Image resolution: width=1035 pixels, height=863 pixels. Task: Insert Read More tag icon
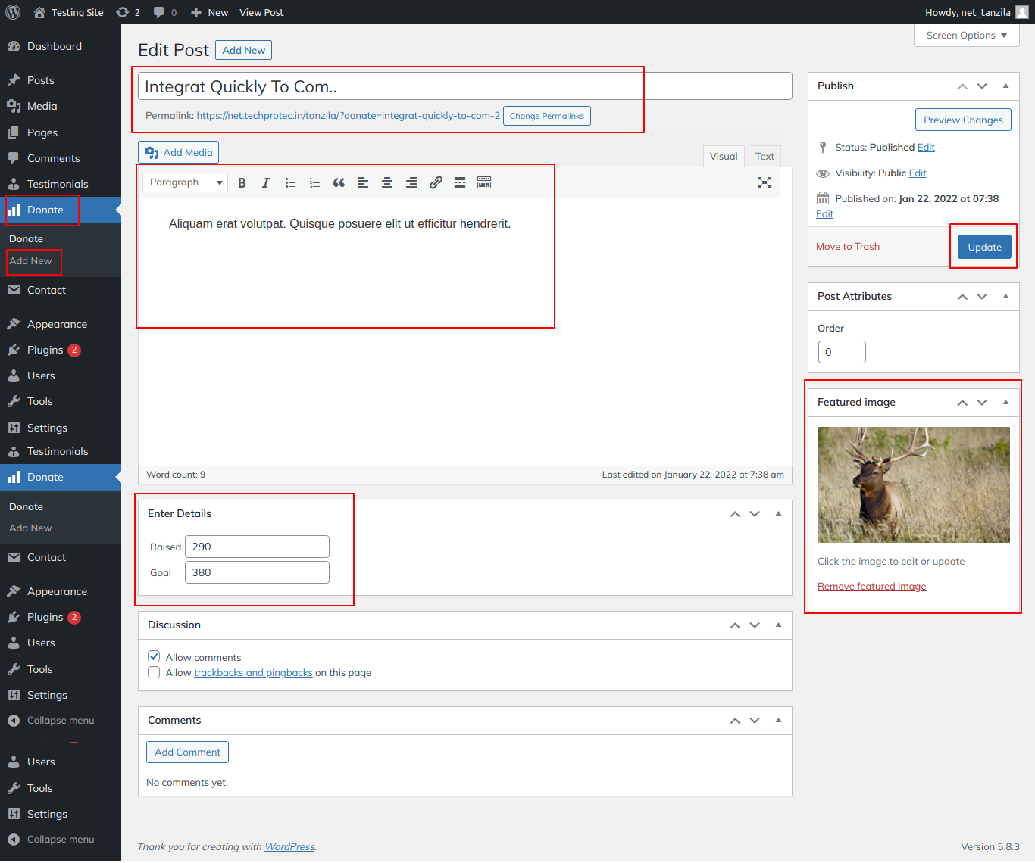coord(460,182)
